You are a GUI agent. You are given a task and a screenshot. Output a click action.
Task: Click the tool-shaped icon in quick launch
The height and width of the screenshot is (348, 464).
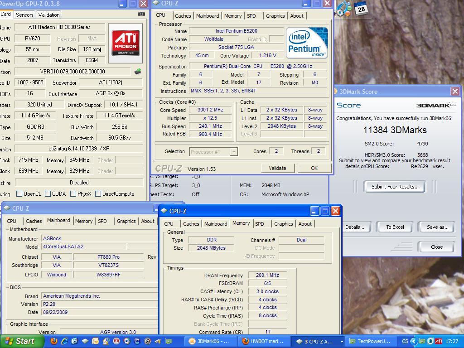click(x=158, y=341)
